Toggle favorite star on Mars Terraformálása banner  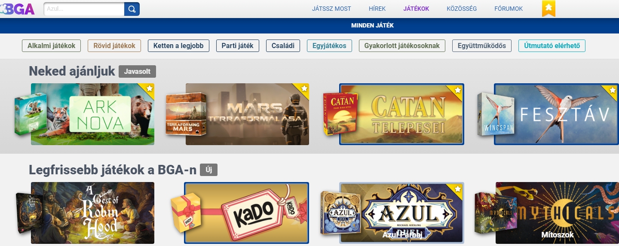[x=304, y=88]
